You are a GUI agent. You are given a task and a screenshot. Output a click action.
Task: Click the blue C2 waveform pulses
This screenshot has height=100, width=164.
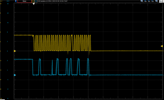pyautogui.click(x=61, y=67)
